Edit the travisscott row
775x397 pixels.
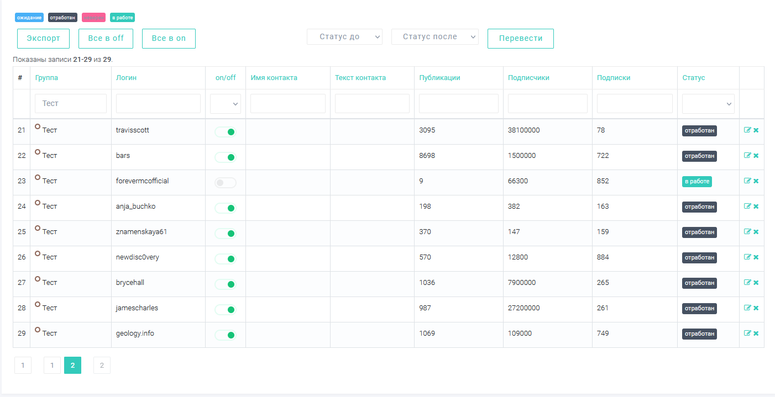(747, 130)
